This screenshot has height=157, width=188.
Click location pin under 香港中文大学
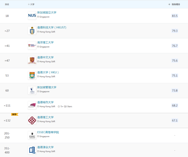point(38,61)
